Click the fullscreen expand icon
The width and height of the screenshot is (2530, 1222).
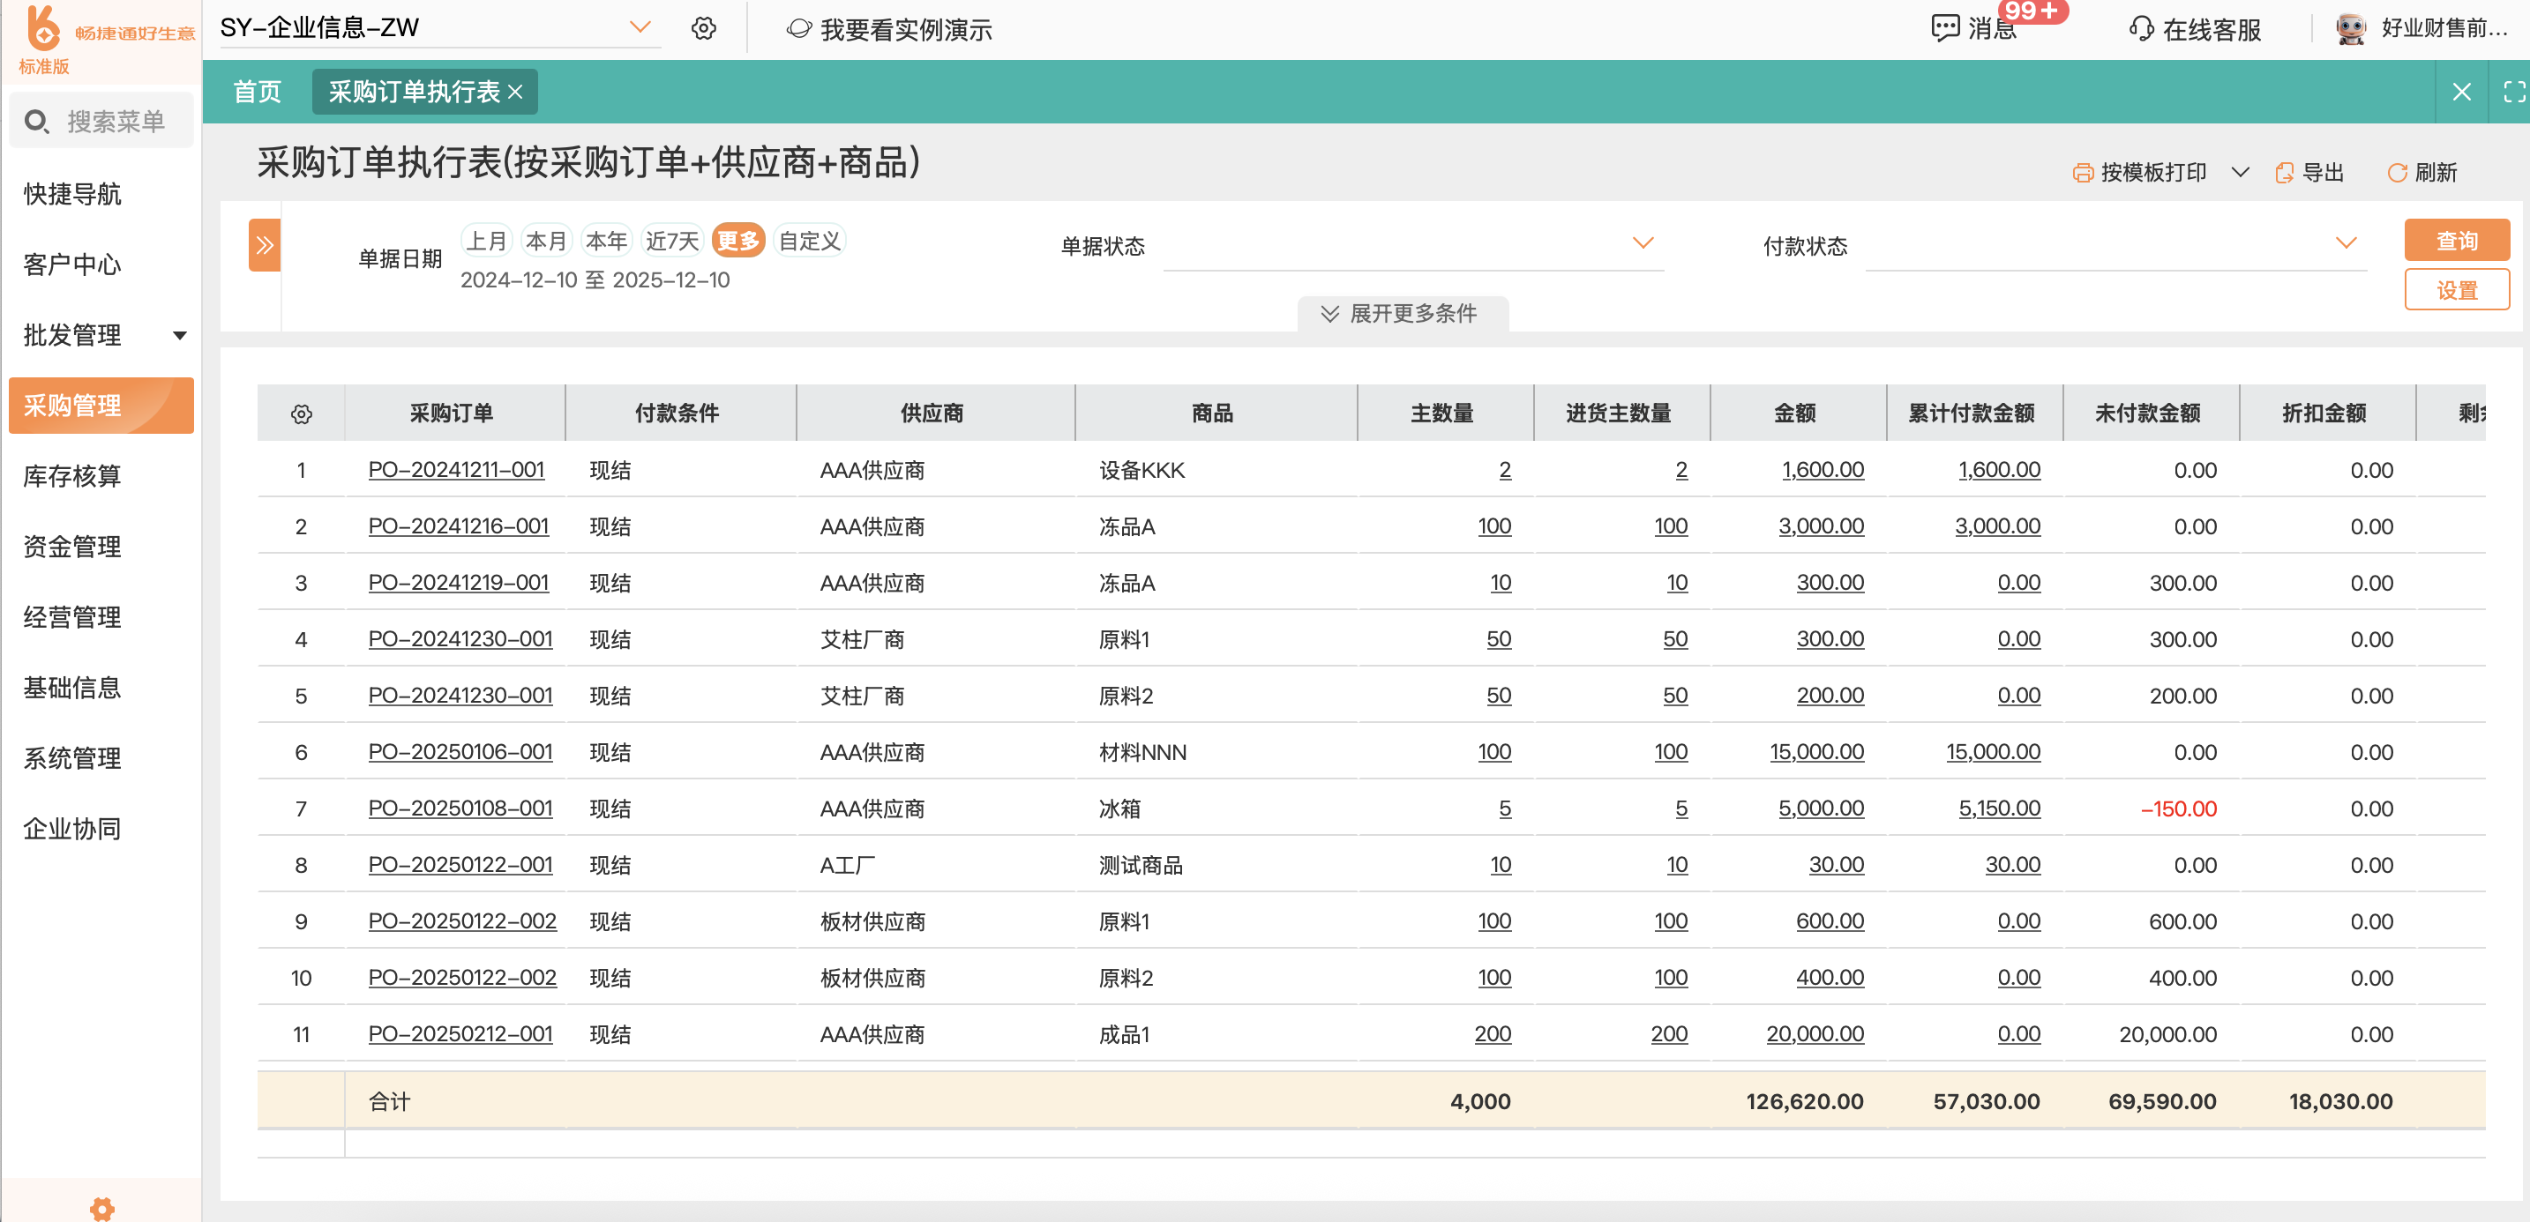tap(2513, 92)
